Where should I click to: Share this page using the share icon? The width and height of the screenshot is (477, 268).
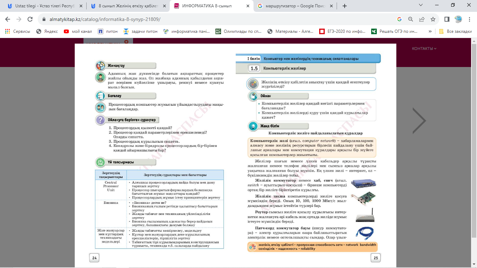422,20
